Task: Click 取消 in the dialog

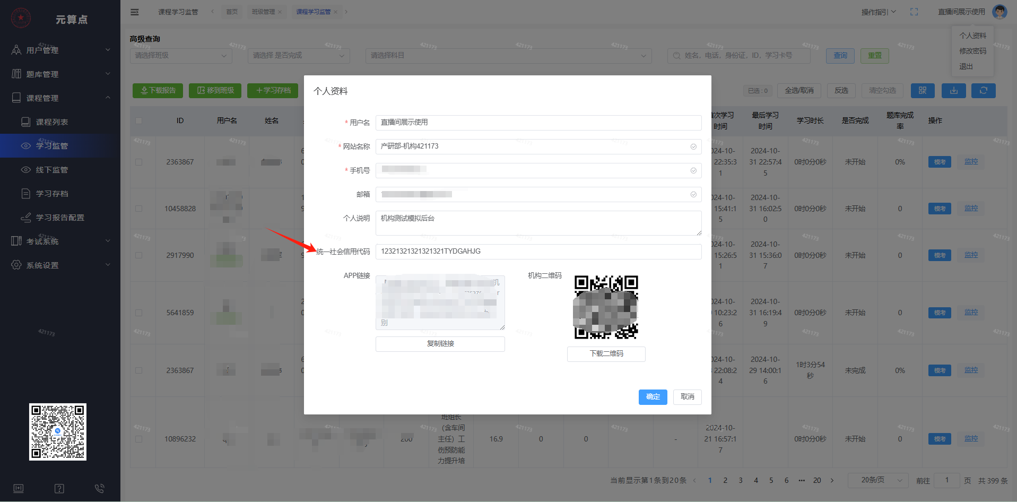Action: 688,397
